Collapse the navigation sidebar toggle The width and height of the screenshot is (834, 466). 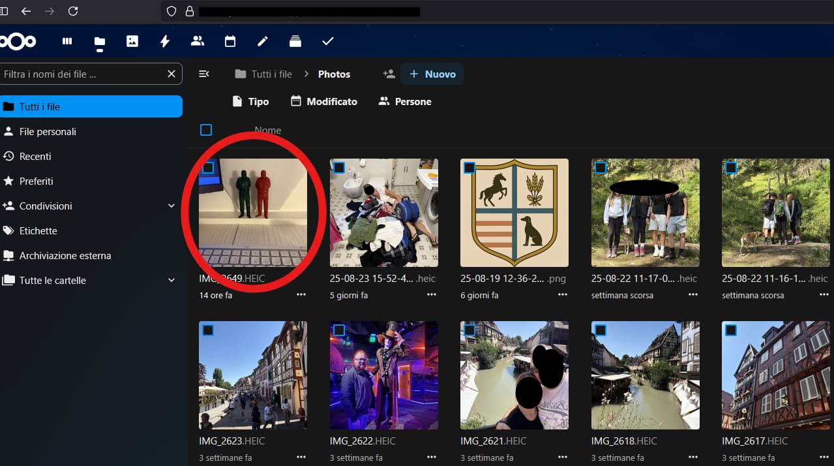coord(204,74)
